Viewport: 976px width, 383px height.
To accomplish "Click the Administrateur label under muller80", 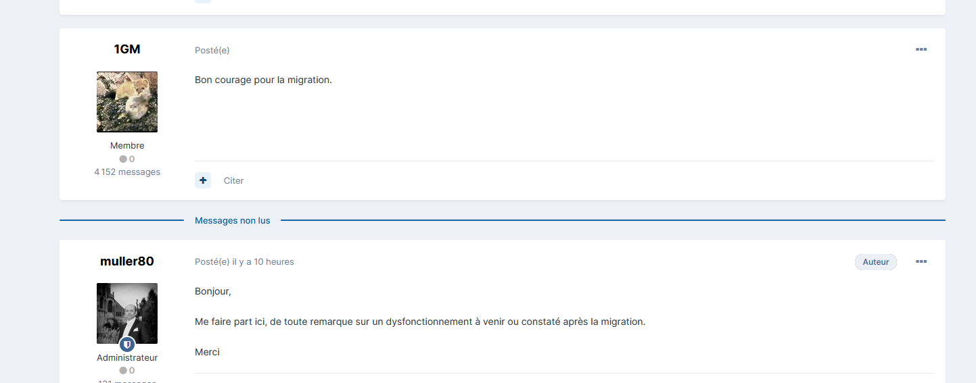I will [x=127, y=358].
